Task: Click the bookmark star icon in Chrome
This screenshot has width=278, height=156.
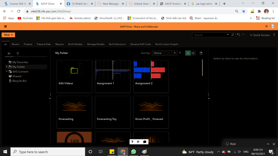Action: pos(243,11)
